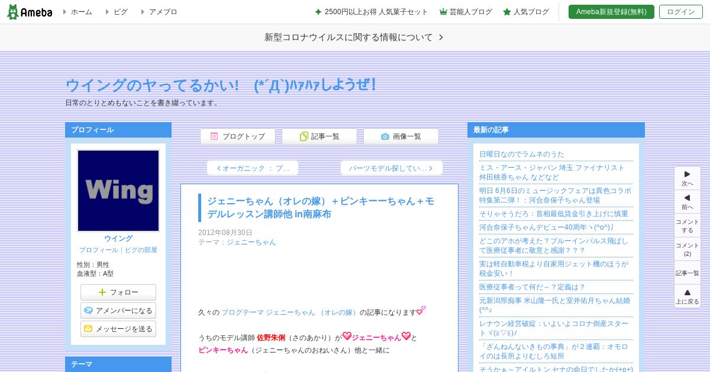Viewport: 710px width, 372px height.
Task: Open recent article 実は軽自動車税より自家用ジェット機
Action: click(554, 269)
